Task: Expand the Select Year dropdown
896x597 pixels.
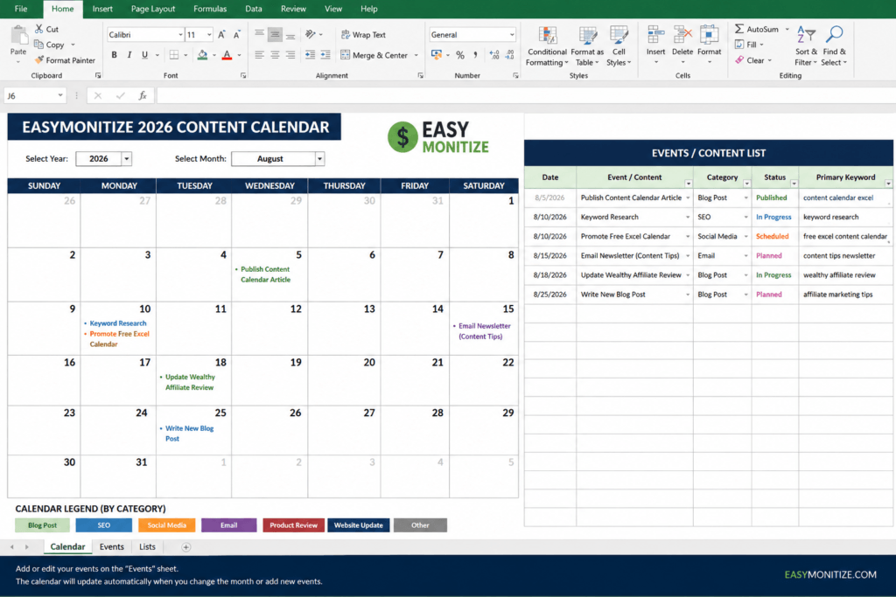Action: (x=127, y=159)
